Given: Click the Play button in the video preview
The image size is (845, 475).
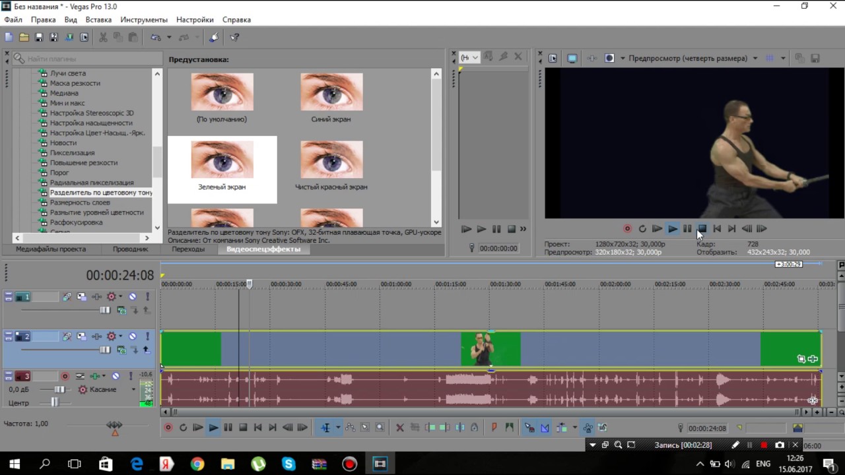Looking at the screenshot, I should point(672,229).
